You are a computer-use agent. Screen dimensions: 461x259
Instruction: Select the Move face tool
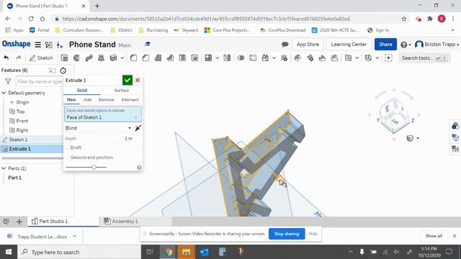pos(322,58)
